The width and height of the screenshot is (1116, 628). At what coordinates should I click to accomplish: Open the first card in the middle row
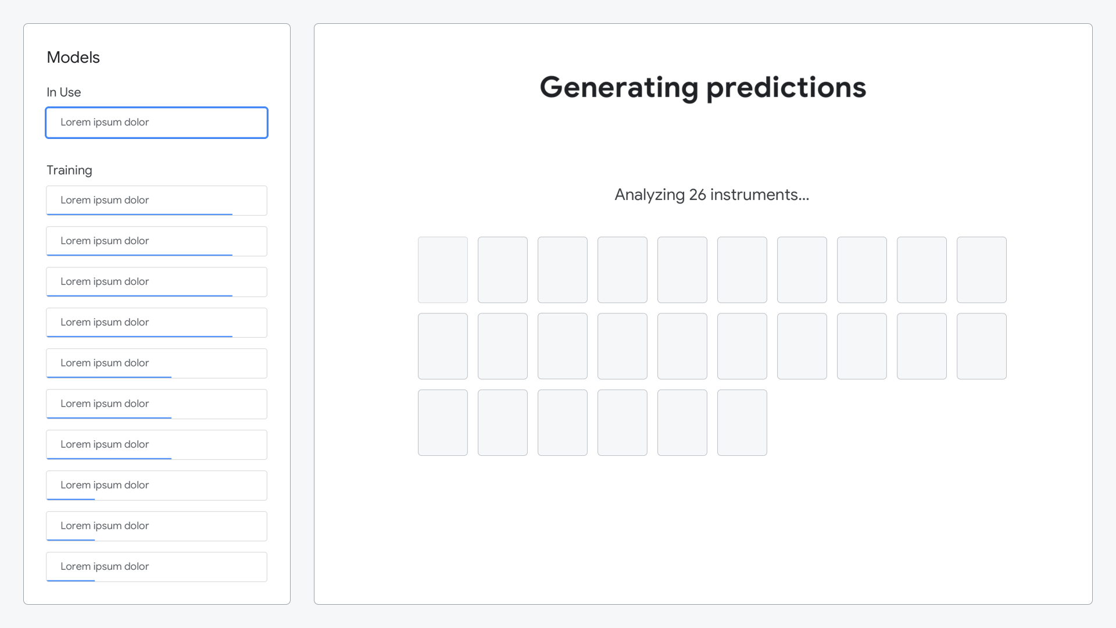[x=443, y=347]
